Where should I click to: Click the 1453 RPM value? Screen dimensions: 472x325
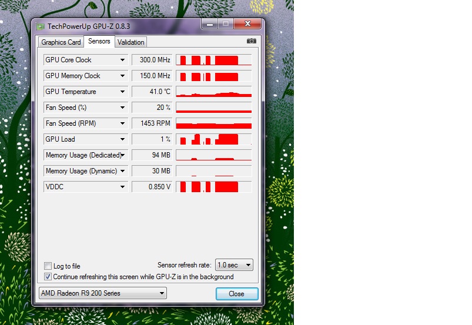(152, 123)
